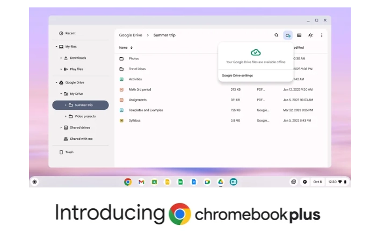
Task: Select the Math 3rd period file
Action: point(221,89)
